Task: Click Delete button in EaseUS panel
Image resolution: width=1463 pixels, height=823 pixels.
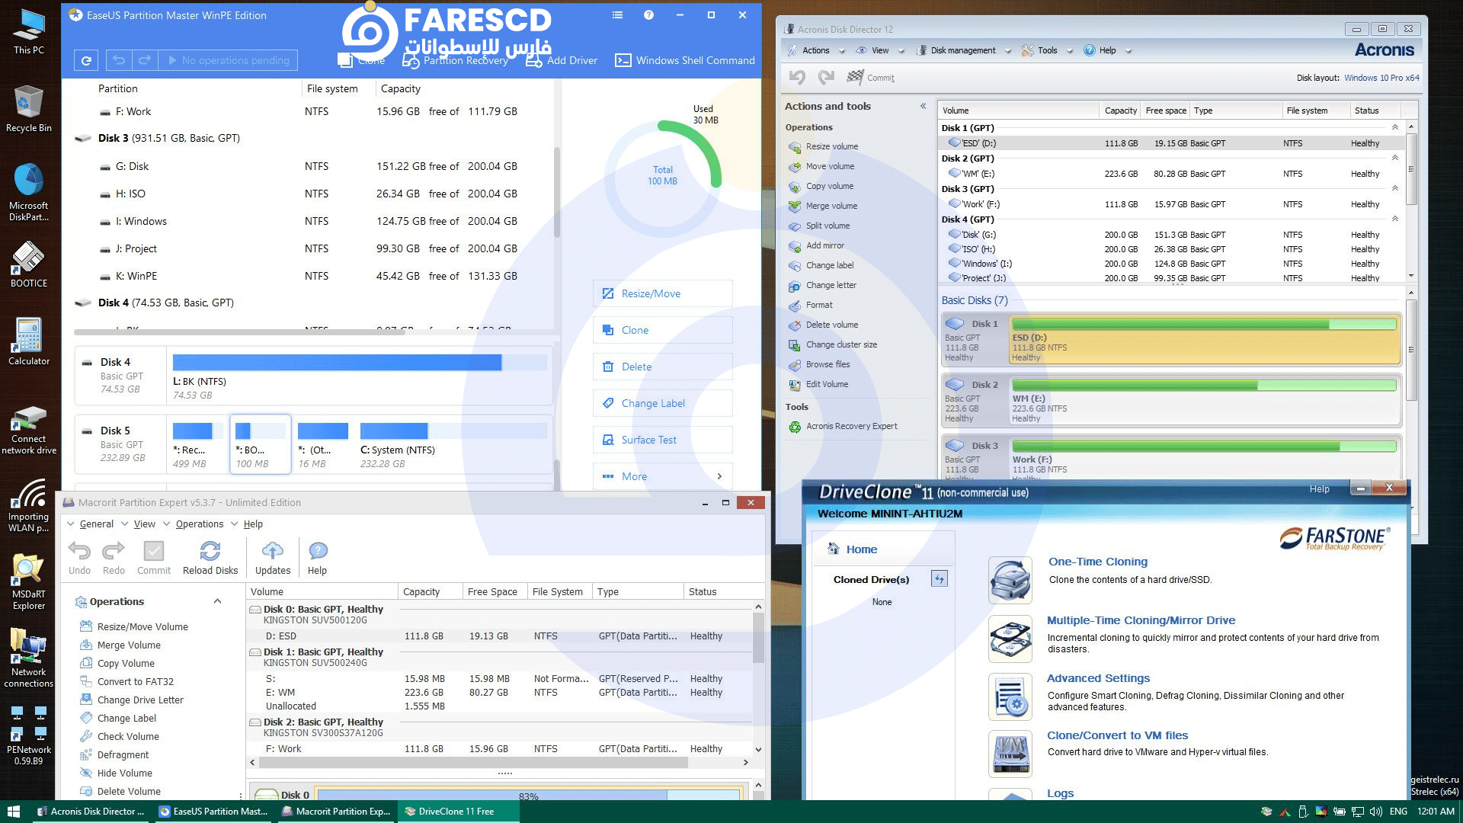Action: coord(662,367)
